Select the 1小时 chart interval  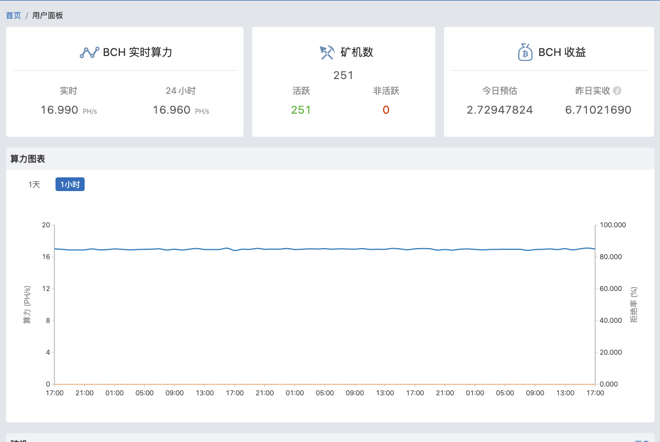coord(70,184)
